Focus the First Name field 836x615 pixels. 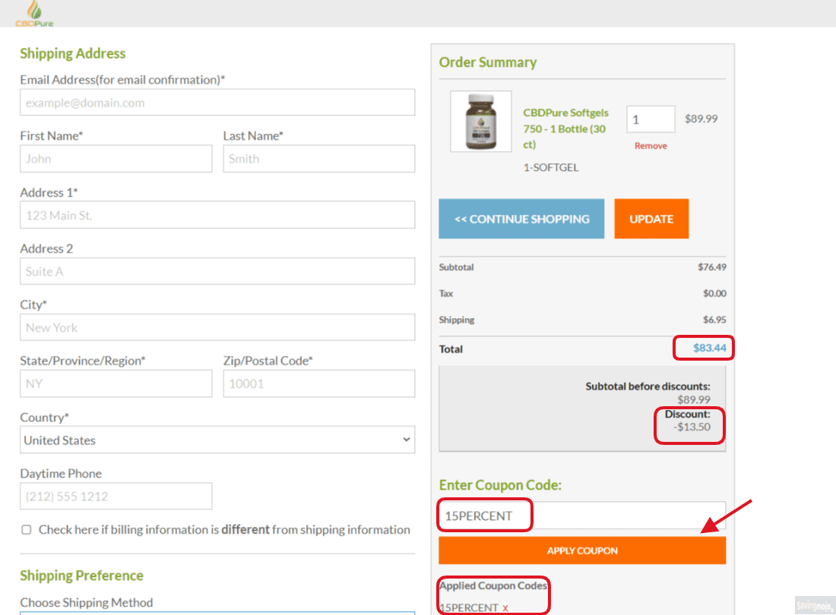[116, 159]
